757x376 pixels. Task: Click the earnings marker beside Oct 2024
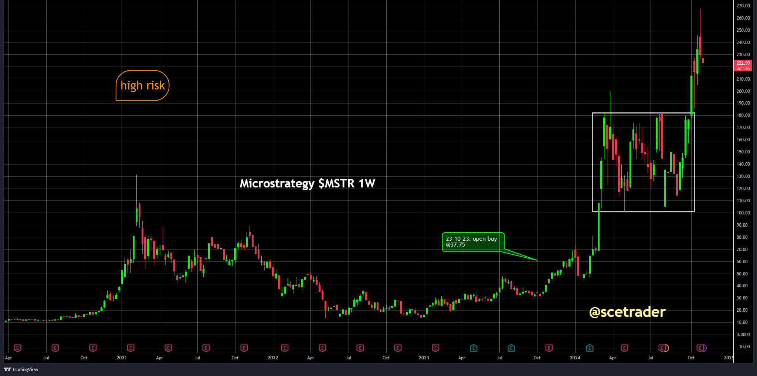(x=700, y=348)
